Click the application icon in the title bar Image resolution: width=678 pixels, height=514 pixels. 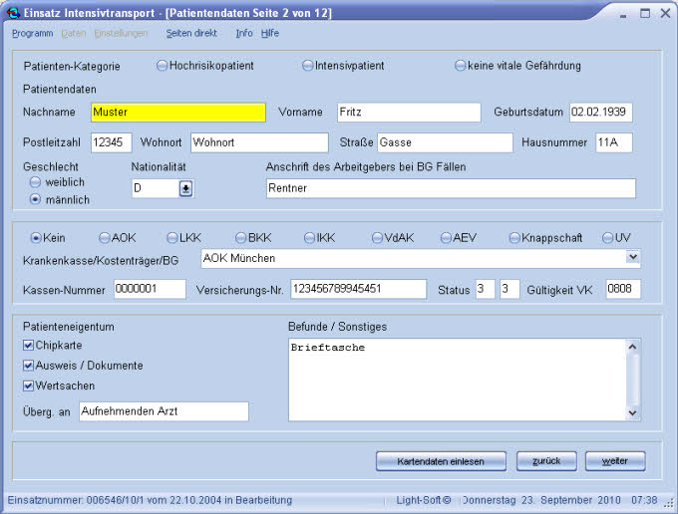pos(13,13)
